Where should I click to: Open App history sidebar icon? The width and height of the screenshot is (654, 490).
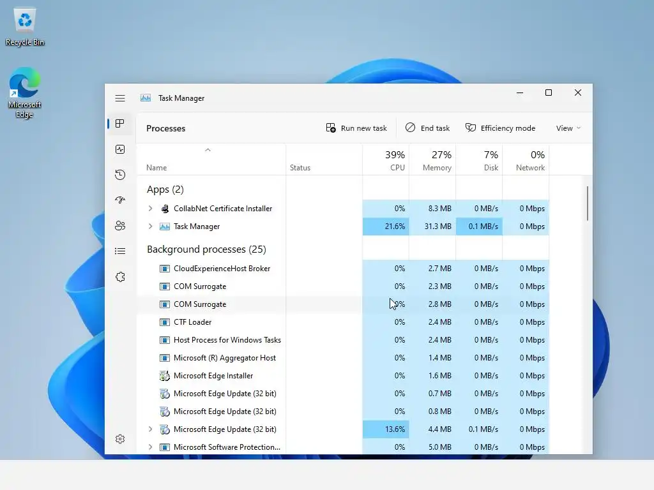pos(120,175)
